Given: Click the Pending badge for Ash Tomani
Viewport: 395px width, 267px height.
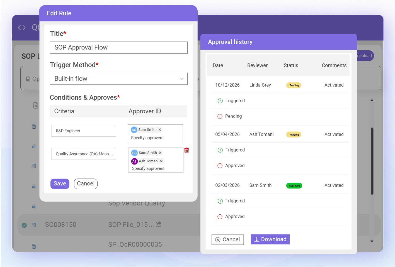Looking at the screenshot, I should tap(294, 135).
